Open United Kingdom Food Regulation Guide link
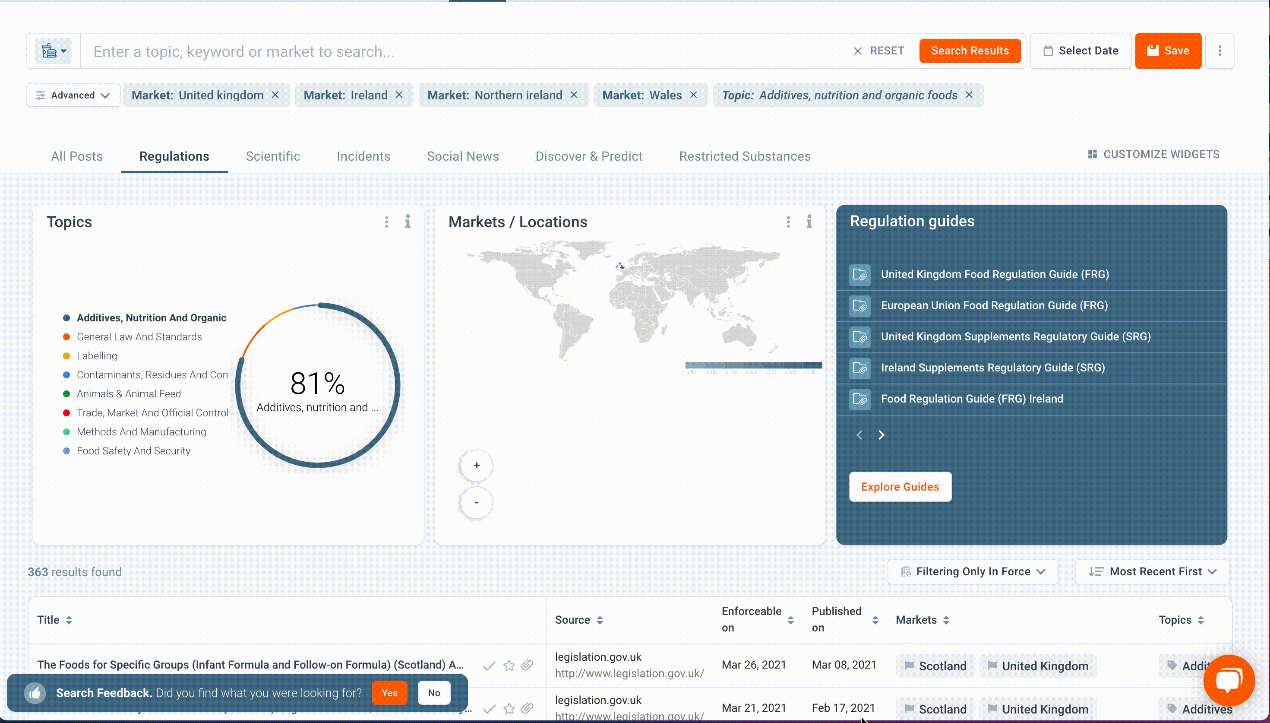This screenshot has height=723, width=1270. point(995,274)
